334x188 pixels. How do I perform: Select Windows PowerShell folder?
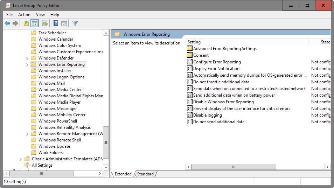point(58,121)
